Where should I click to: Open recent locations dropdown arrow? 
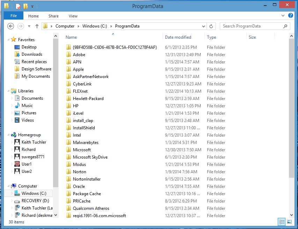(29, 26)
